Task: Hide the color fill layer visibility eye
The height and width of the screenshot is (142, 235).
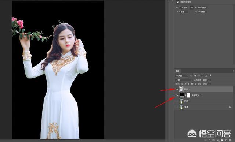Action: coord(177,95)
